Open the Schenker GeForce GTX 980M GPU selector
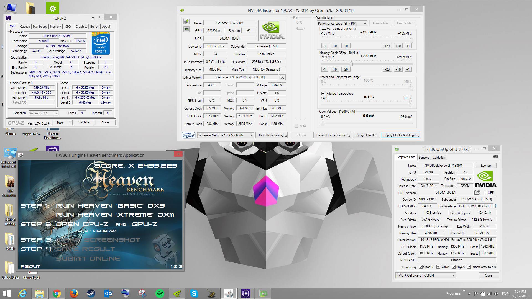 [226, 135]
